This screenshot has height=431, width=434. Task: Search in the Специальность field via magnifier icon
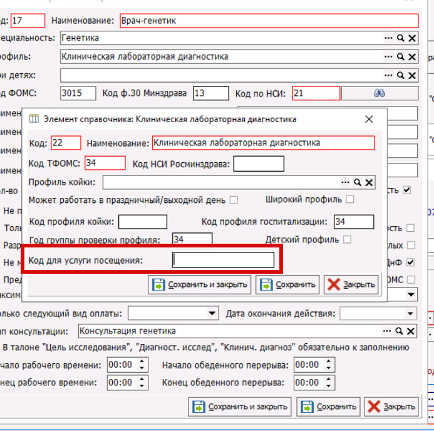[400, 39]
